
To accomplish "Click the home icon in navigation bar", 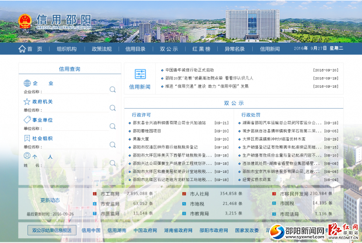I will [x=22, y=48].
